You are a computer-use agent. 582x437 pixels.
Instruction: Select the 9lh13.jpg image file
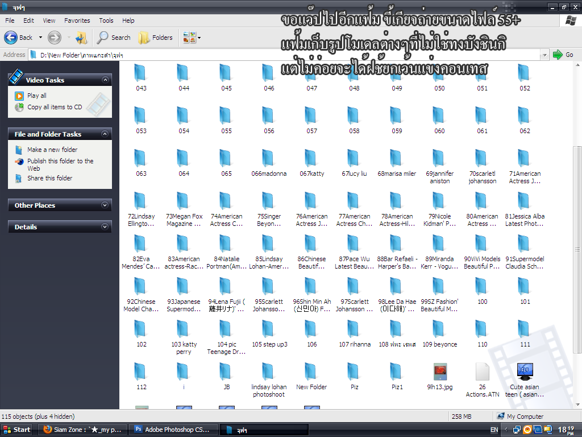pyautogui.click(x=440, y=377)
